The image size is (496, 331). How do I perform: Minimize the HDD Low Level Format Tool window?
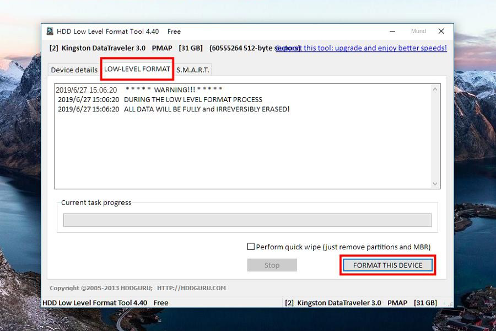[392, 31]
